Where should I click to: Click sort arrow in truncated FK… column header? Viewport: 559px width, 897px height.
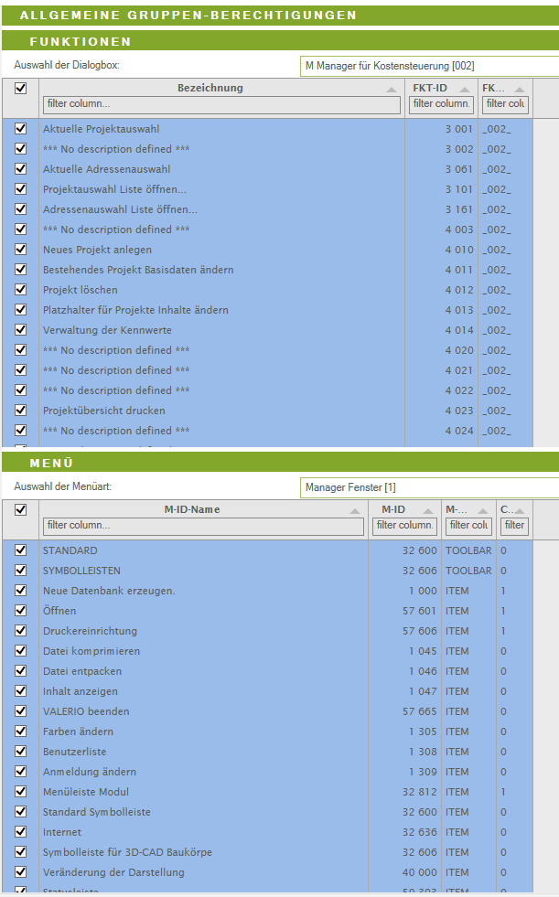click(x=521, y=90)
